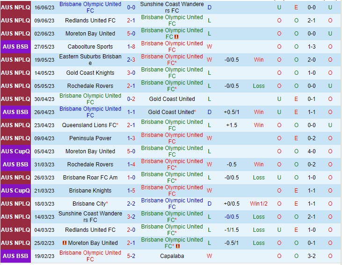Click the 1-0 score for Brisbane Roar FC Am

(131, 178)
